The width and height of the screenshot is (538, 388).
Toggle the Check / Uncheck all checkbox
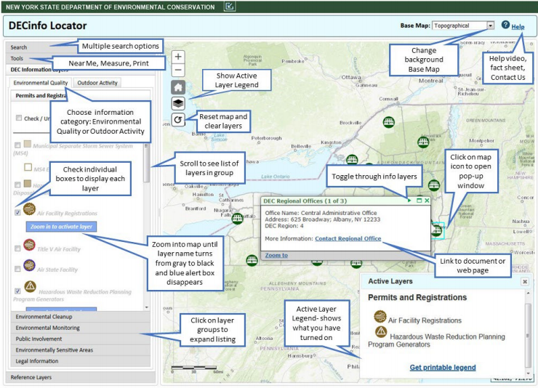[19, 118]
